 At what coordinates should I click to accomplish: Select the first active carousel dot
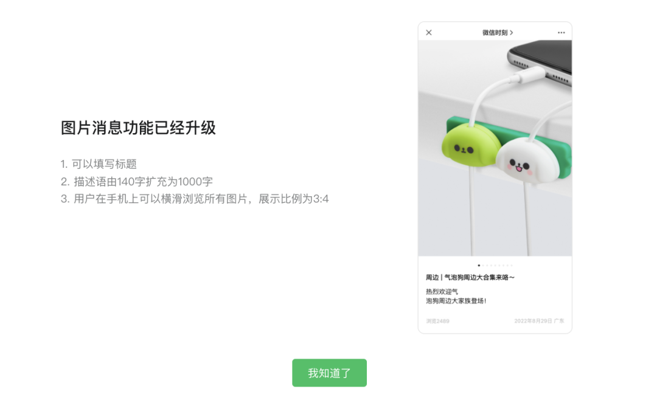pyautogui.click(x=479, y=266)
